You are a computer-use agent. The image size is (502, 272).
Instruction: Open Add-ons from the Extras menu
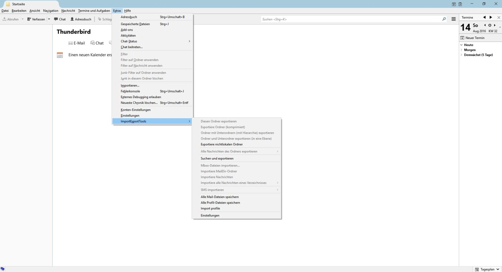[x=152, y=30]
